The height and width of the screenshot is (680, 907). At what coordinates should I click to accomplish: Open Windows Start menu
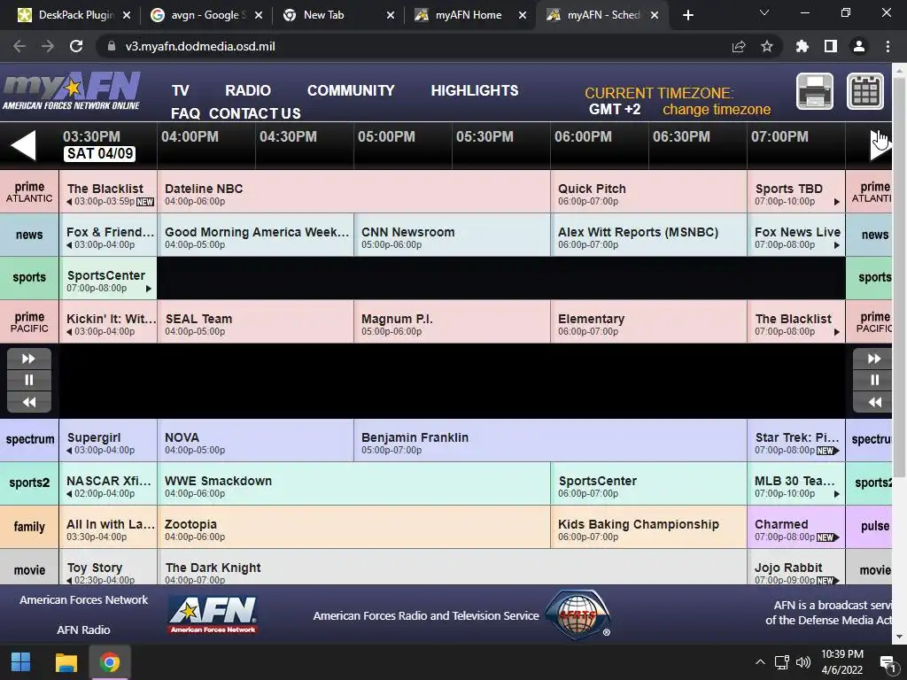21,662
